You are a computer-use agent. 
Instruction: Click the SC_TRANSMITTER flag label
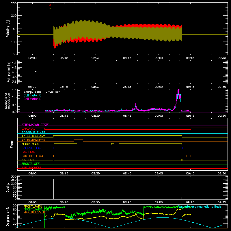(33, 140)
